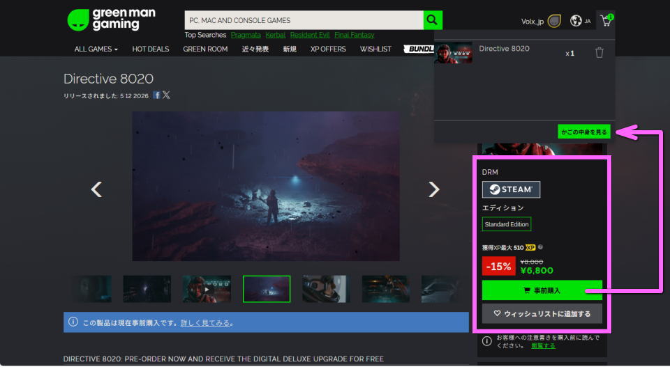Share on Facebook icon
The height and width of the screenshot is (376, 670).
pos(157,95)
